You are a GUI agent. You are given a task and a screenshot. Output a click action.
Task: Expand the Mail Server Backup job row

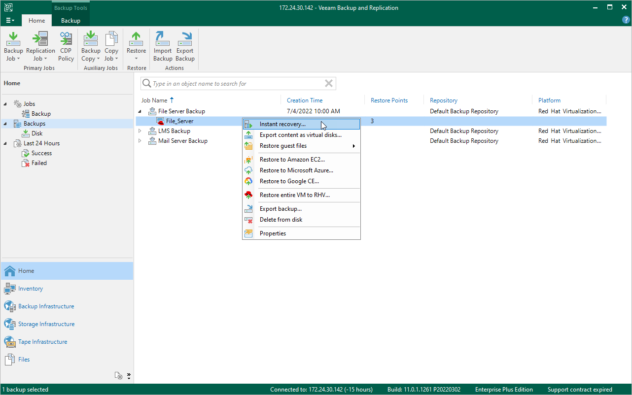[x=140, y=141]
